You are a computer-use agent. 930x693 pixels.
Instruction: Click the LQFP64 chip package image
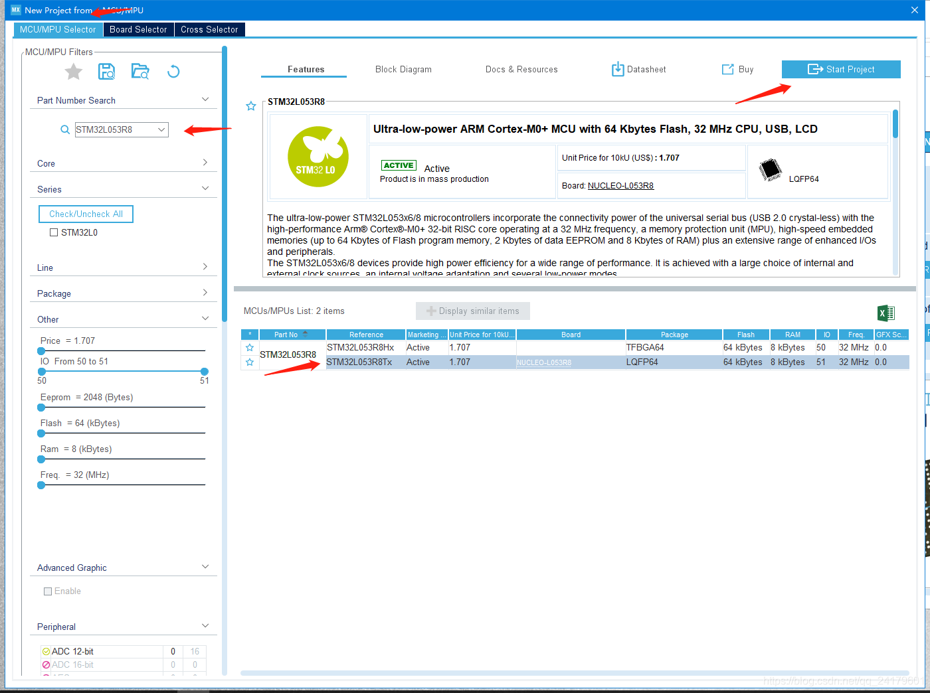[x=771, y=170]
